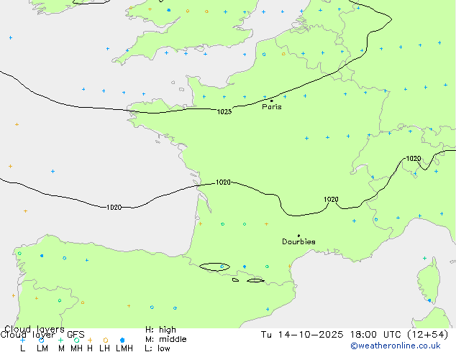Click the Dourbies town name label
This screenshot has width=456, height=352.
tap(298, 241)
